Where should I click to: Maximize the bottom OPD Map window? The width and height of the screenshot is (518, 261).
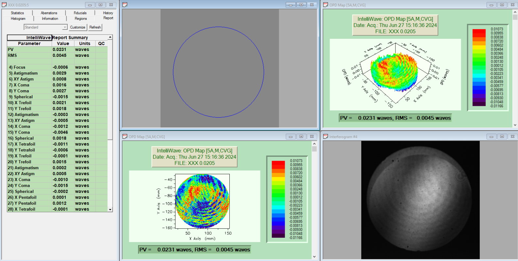[x=301, y=137]
